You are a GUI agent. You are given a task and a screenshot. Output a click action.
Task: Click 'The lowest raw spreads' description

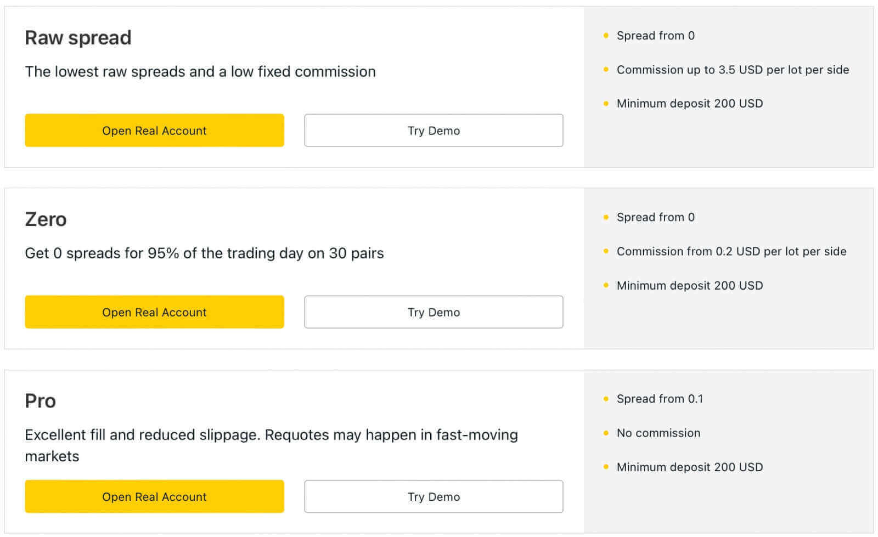[x=200, y=72]
